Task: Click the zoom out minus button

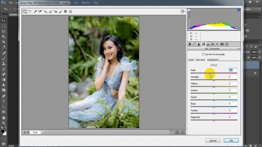Action: 25,132
